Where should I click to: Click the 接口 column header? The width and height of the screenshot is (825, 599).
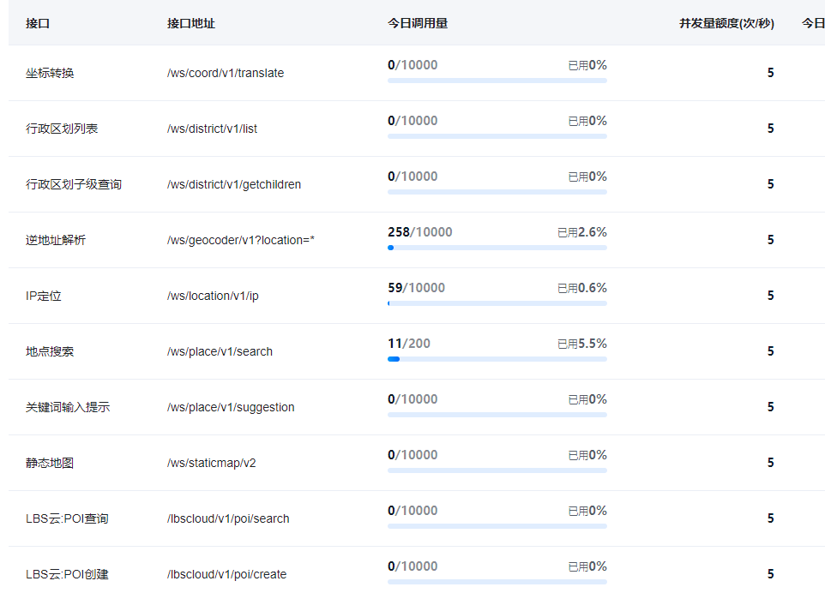point(38,23)
